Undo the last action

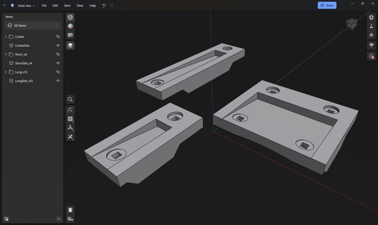pyautogui.click(x=104, y=6)
